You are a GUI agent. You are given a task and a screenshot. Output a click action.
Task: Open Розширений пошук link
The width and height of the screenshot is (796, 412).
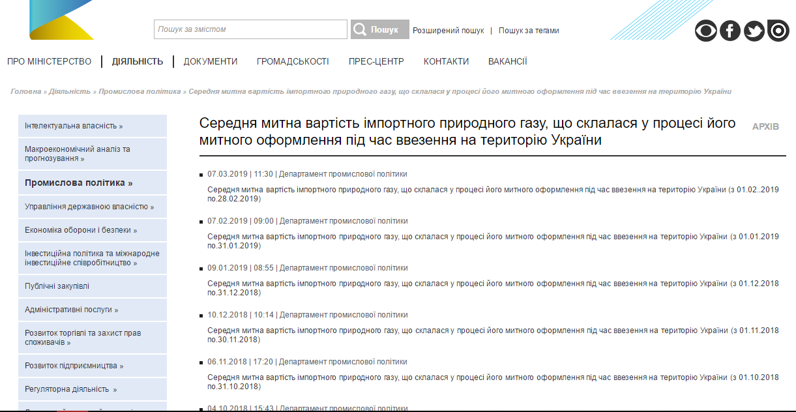point(449,31)
